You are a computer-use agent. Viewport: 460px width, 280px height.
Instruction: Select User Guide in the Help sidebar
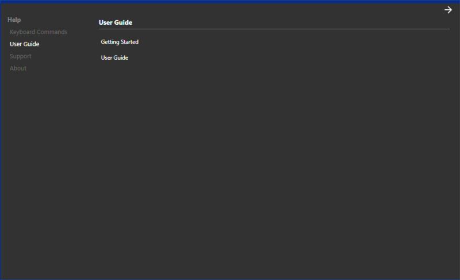(24, 44)
